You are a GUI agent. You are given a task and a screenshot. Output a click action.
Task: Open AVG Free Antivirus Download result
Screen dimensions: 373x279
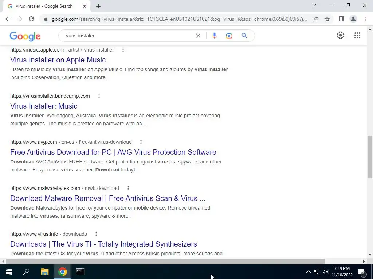tap(113, 152)
